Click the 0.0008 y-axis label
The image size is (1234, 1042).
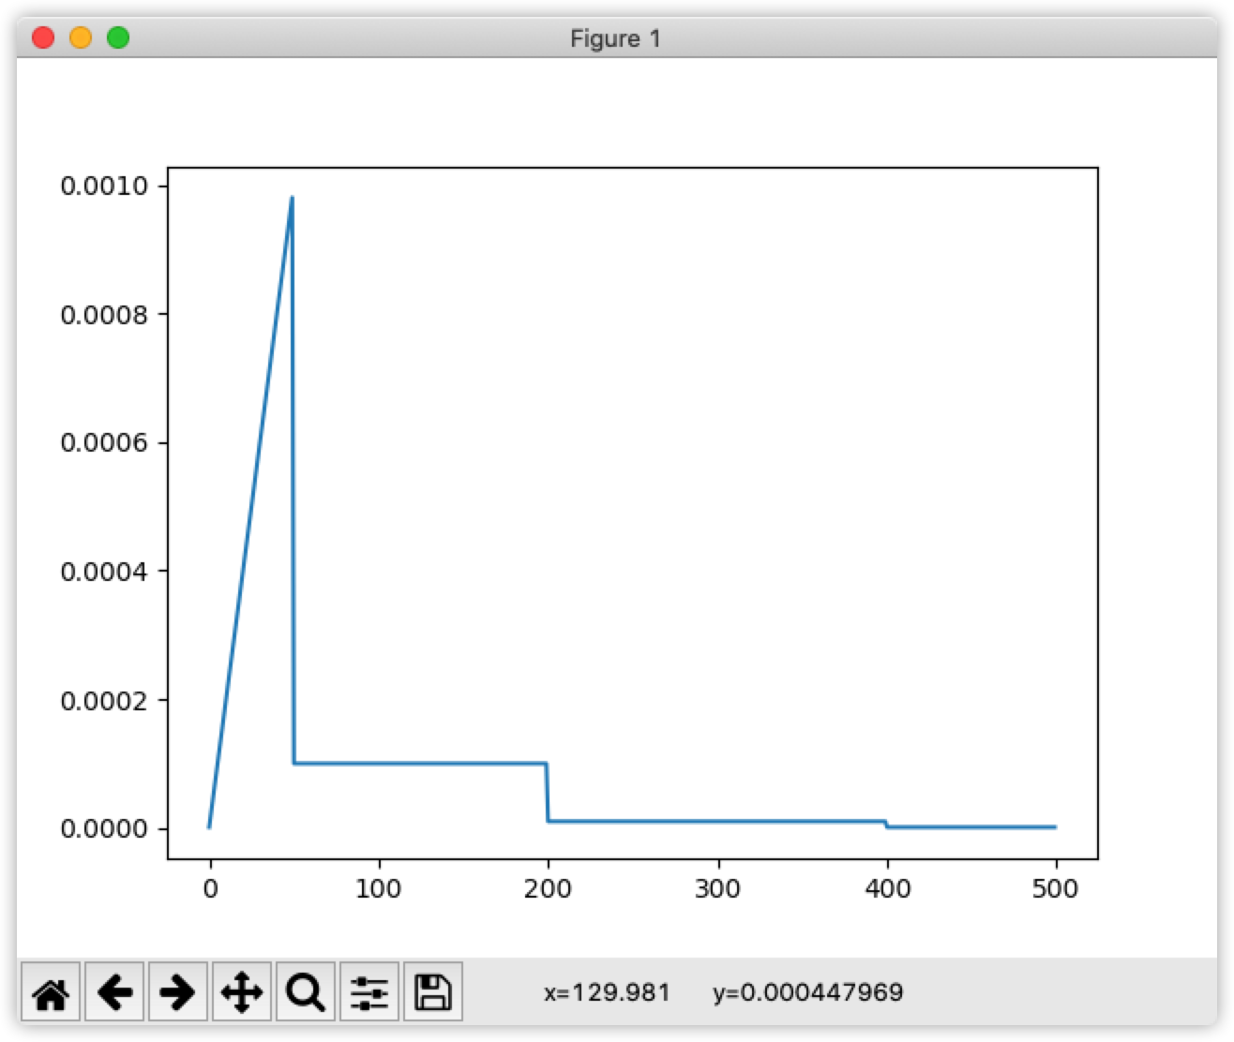(x=104, y=315)
